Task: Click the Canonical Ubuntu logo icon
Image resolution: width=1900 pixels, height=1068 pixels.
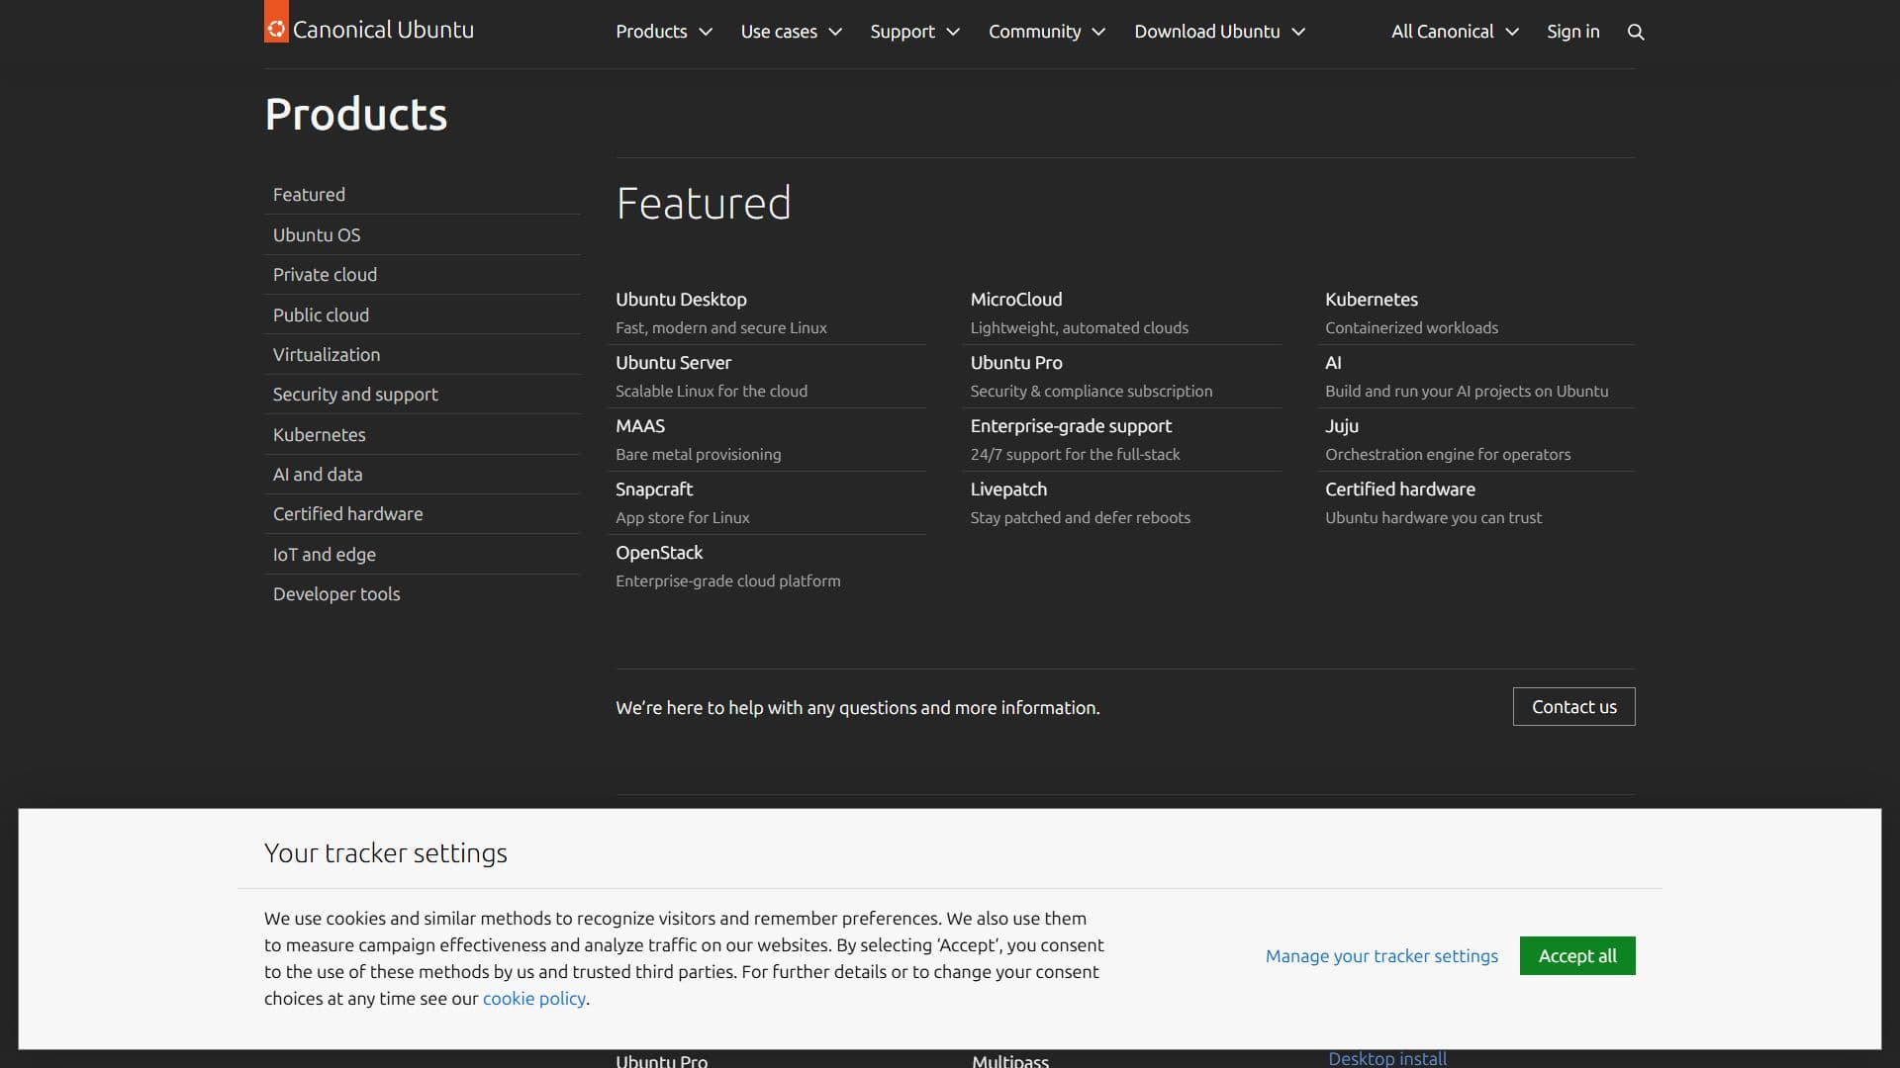Action: pos(276,22)
